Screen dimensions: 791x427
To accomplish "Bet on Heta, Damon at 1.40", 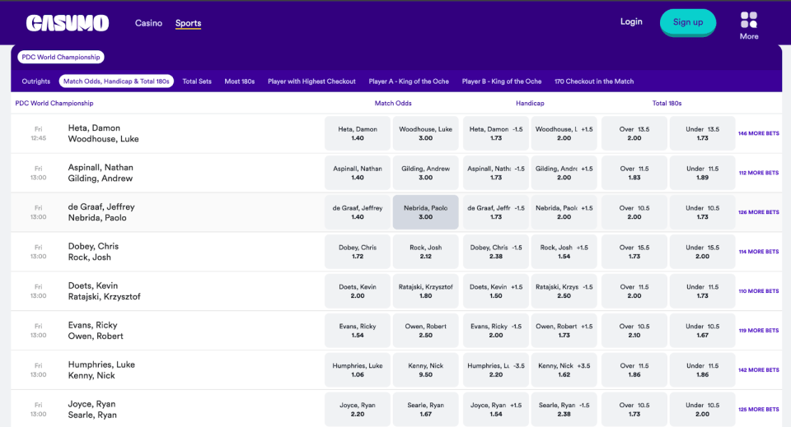I will pos(357,133).
